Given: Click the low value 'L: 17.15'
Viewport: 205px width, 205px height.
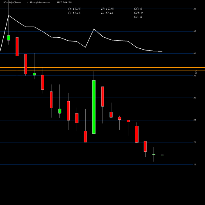Looking at the screenshot, I should (x=107, y=13).
